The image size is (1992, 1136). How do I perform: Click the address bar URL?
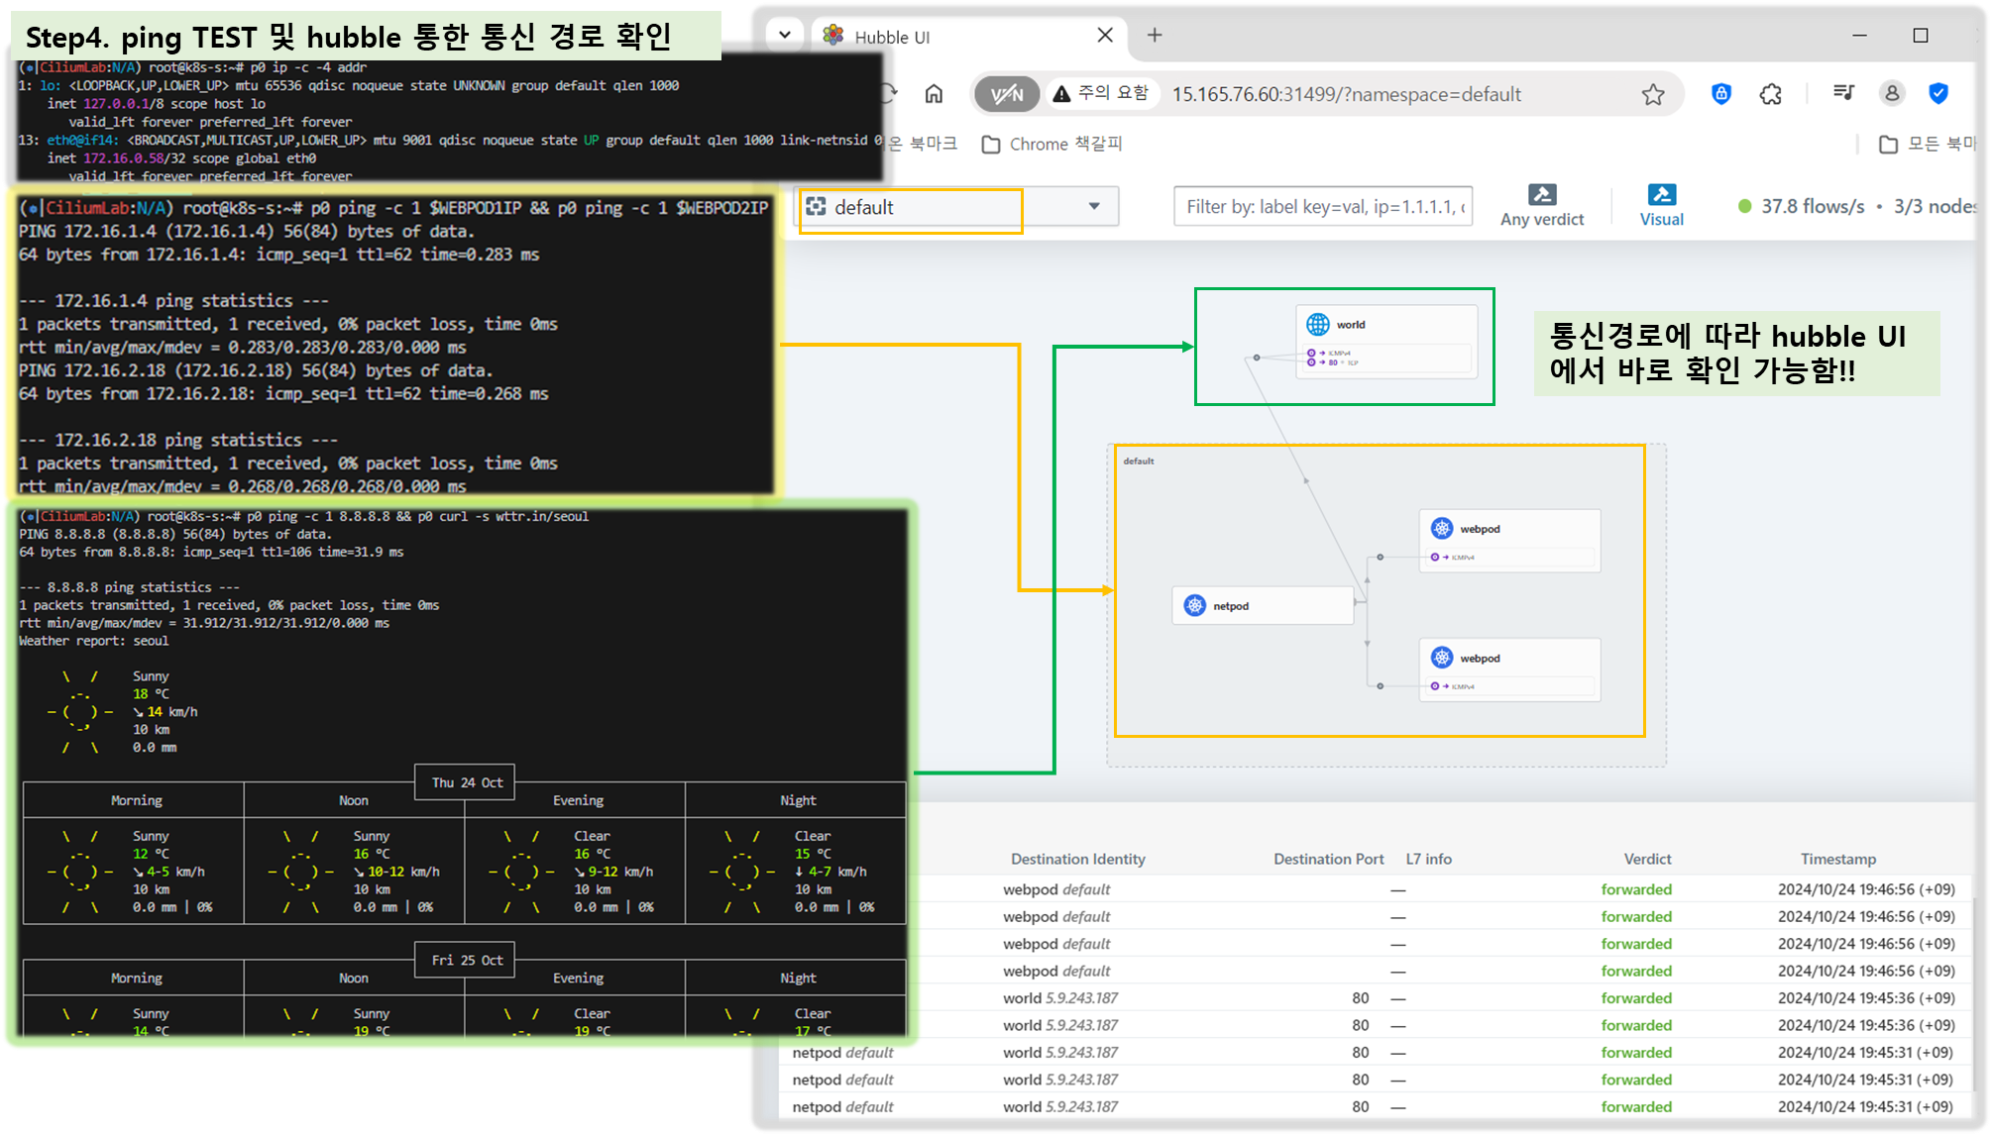coord(1346,94)
